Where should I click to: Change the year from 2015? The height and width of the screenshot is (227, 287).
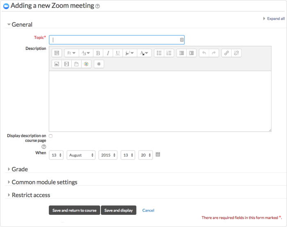[x=108, y=155]
